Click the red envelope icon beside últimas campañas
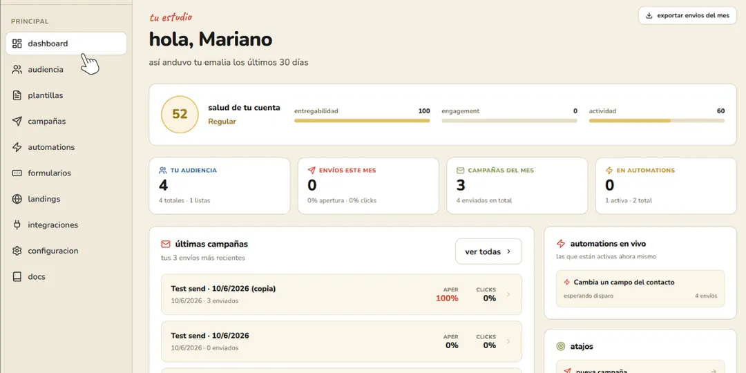 click(166, 244)
